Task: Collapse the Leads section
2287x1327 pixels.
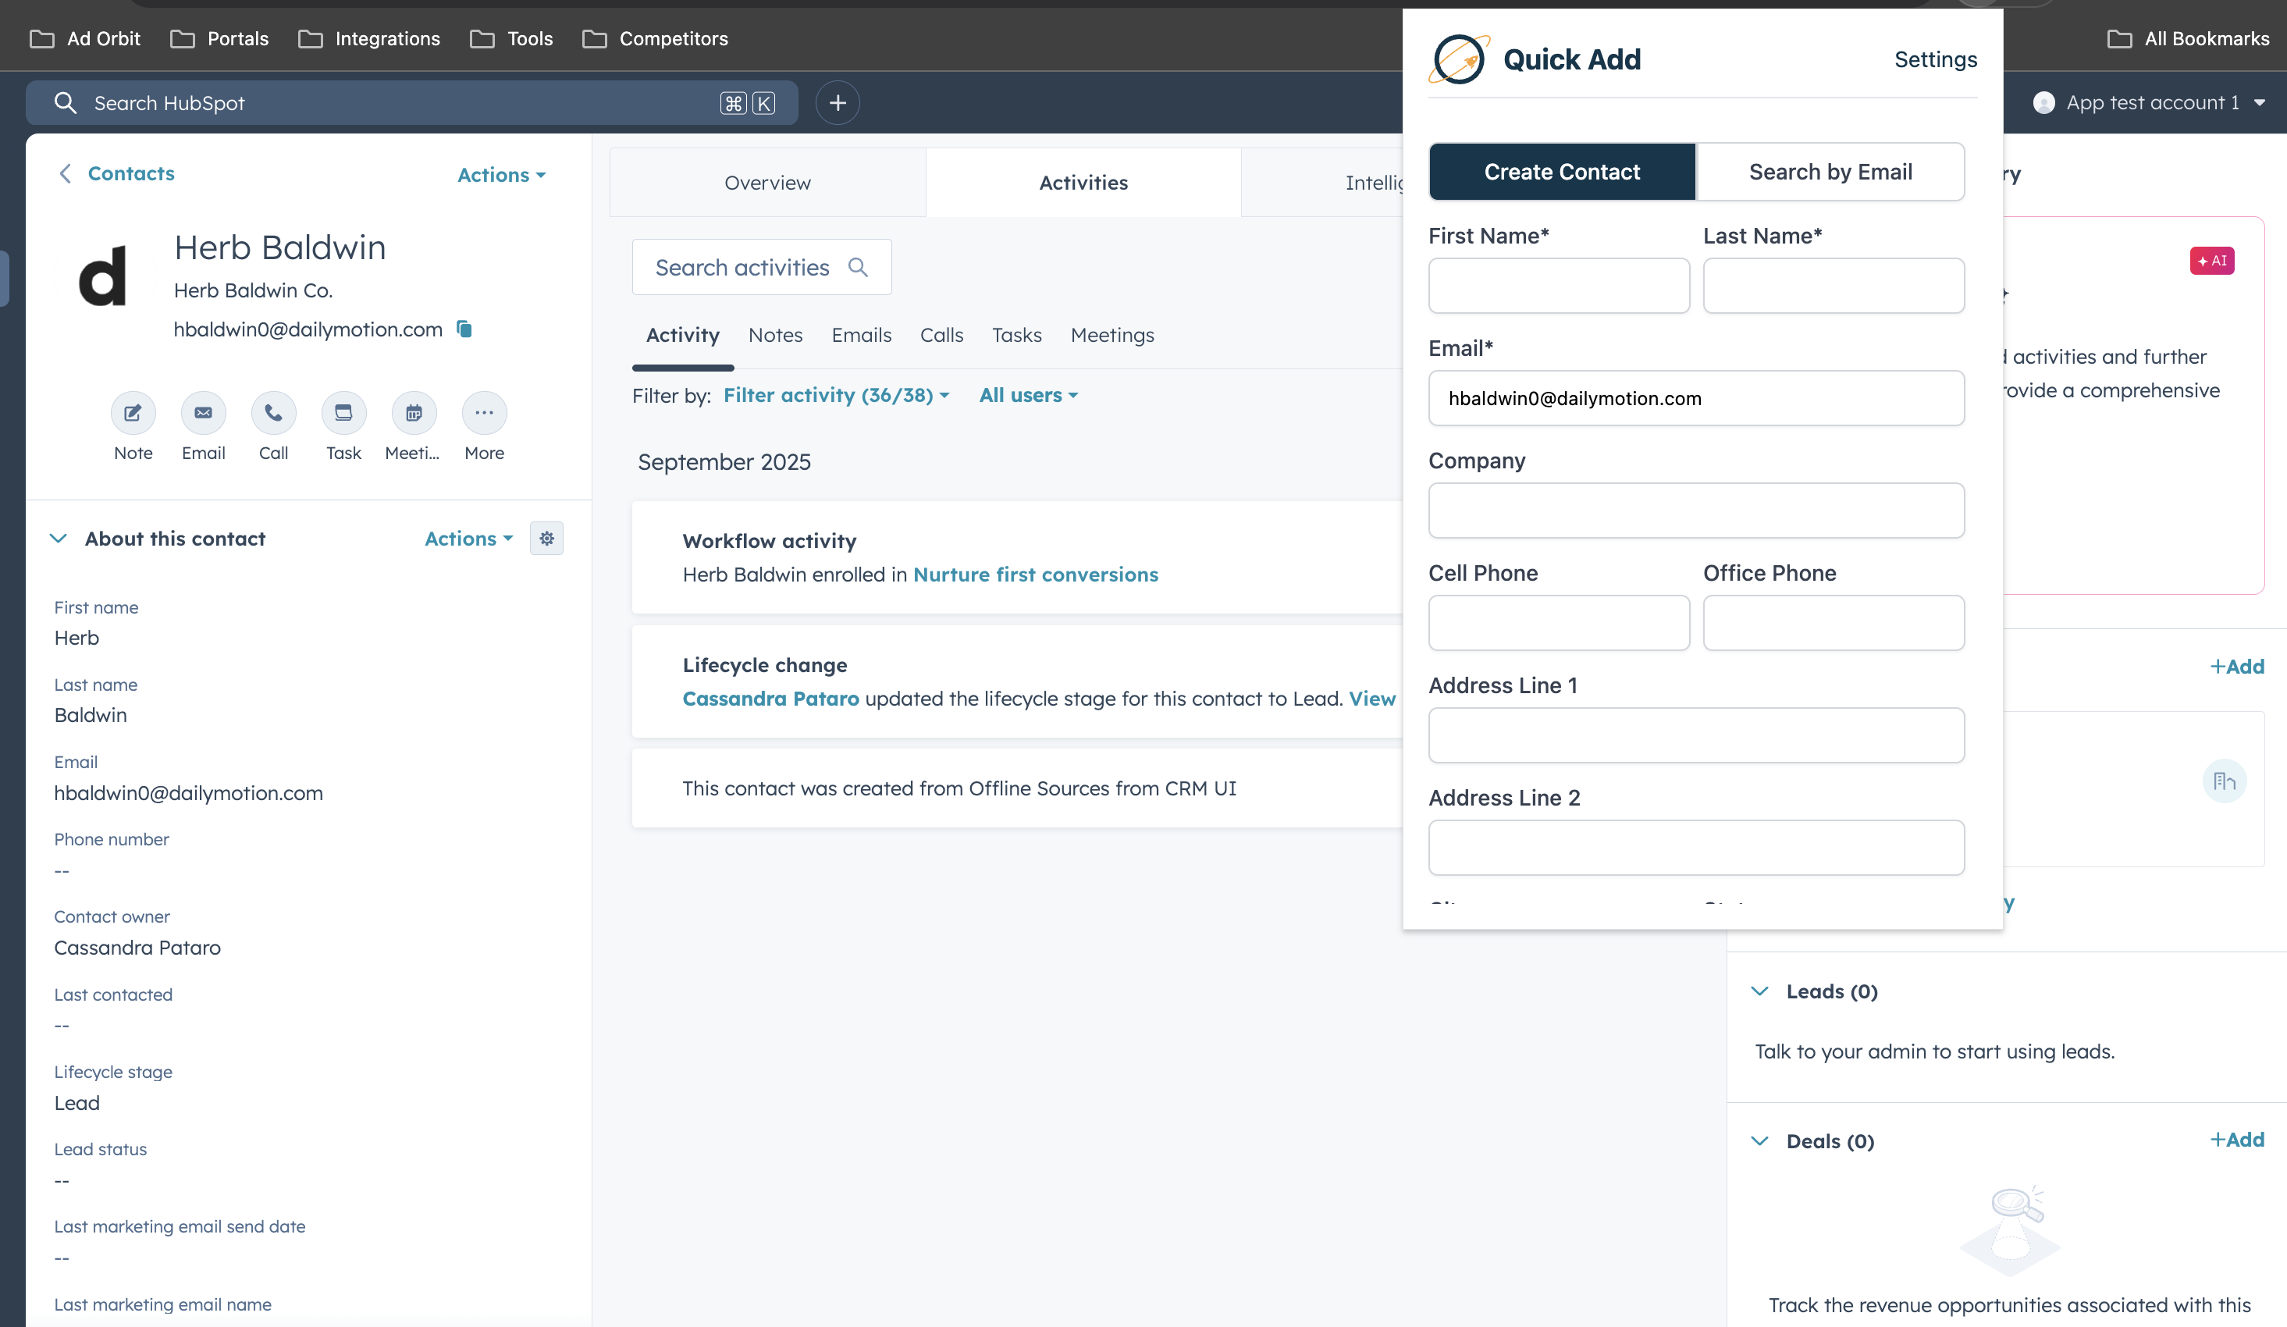Action: pos(1759,991)
